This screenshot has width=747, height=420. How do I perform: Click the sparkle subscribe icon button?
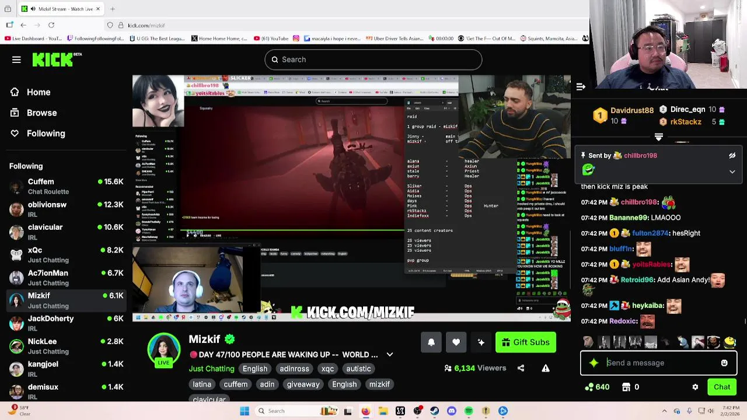pos(481,342)
